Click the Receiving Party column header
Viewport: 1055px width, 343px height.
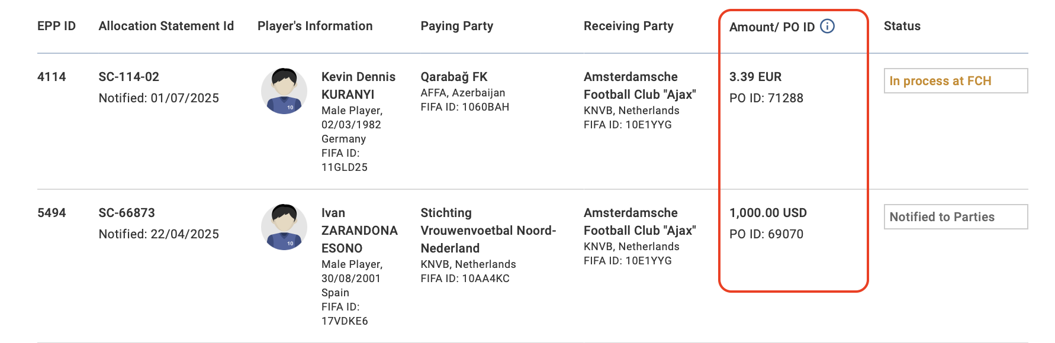(x=628, y=26)
